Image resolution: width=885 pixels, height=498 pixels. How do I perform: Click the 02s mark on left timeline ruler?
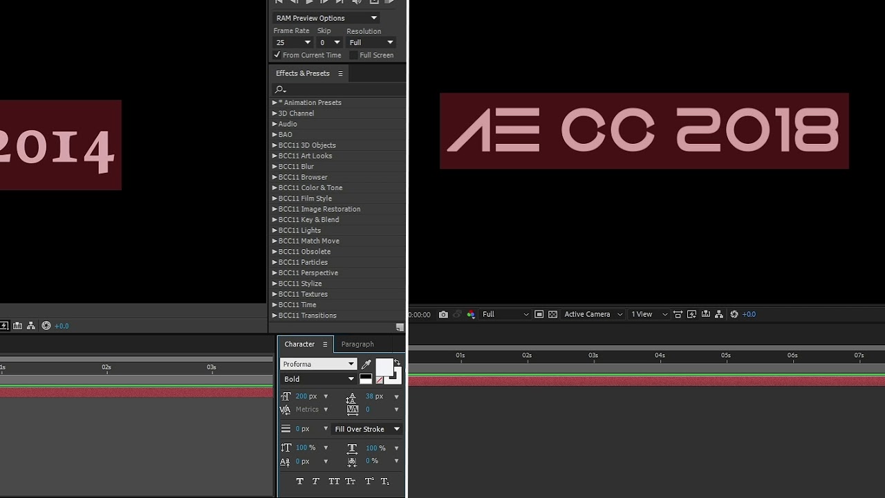point(106,367)
